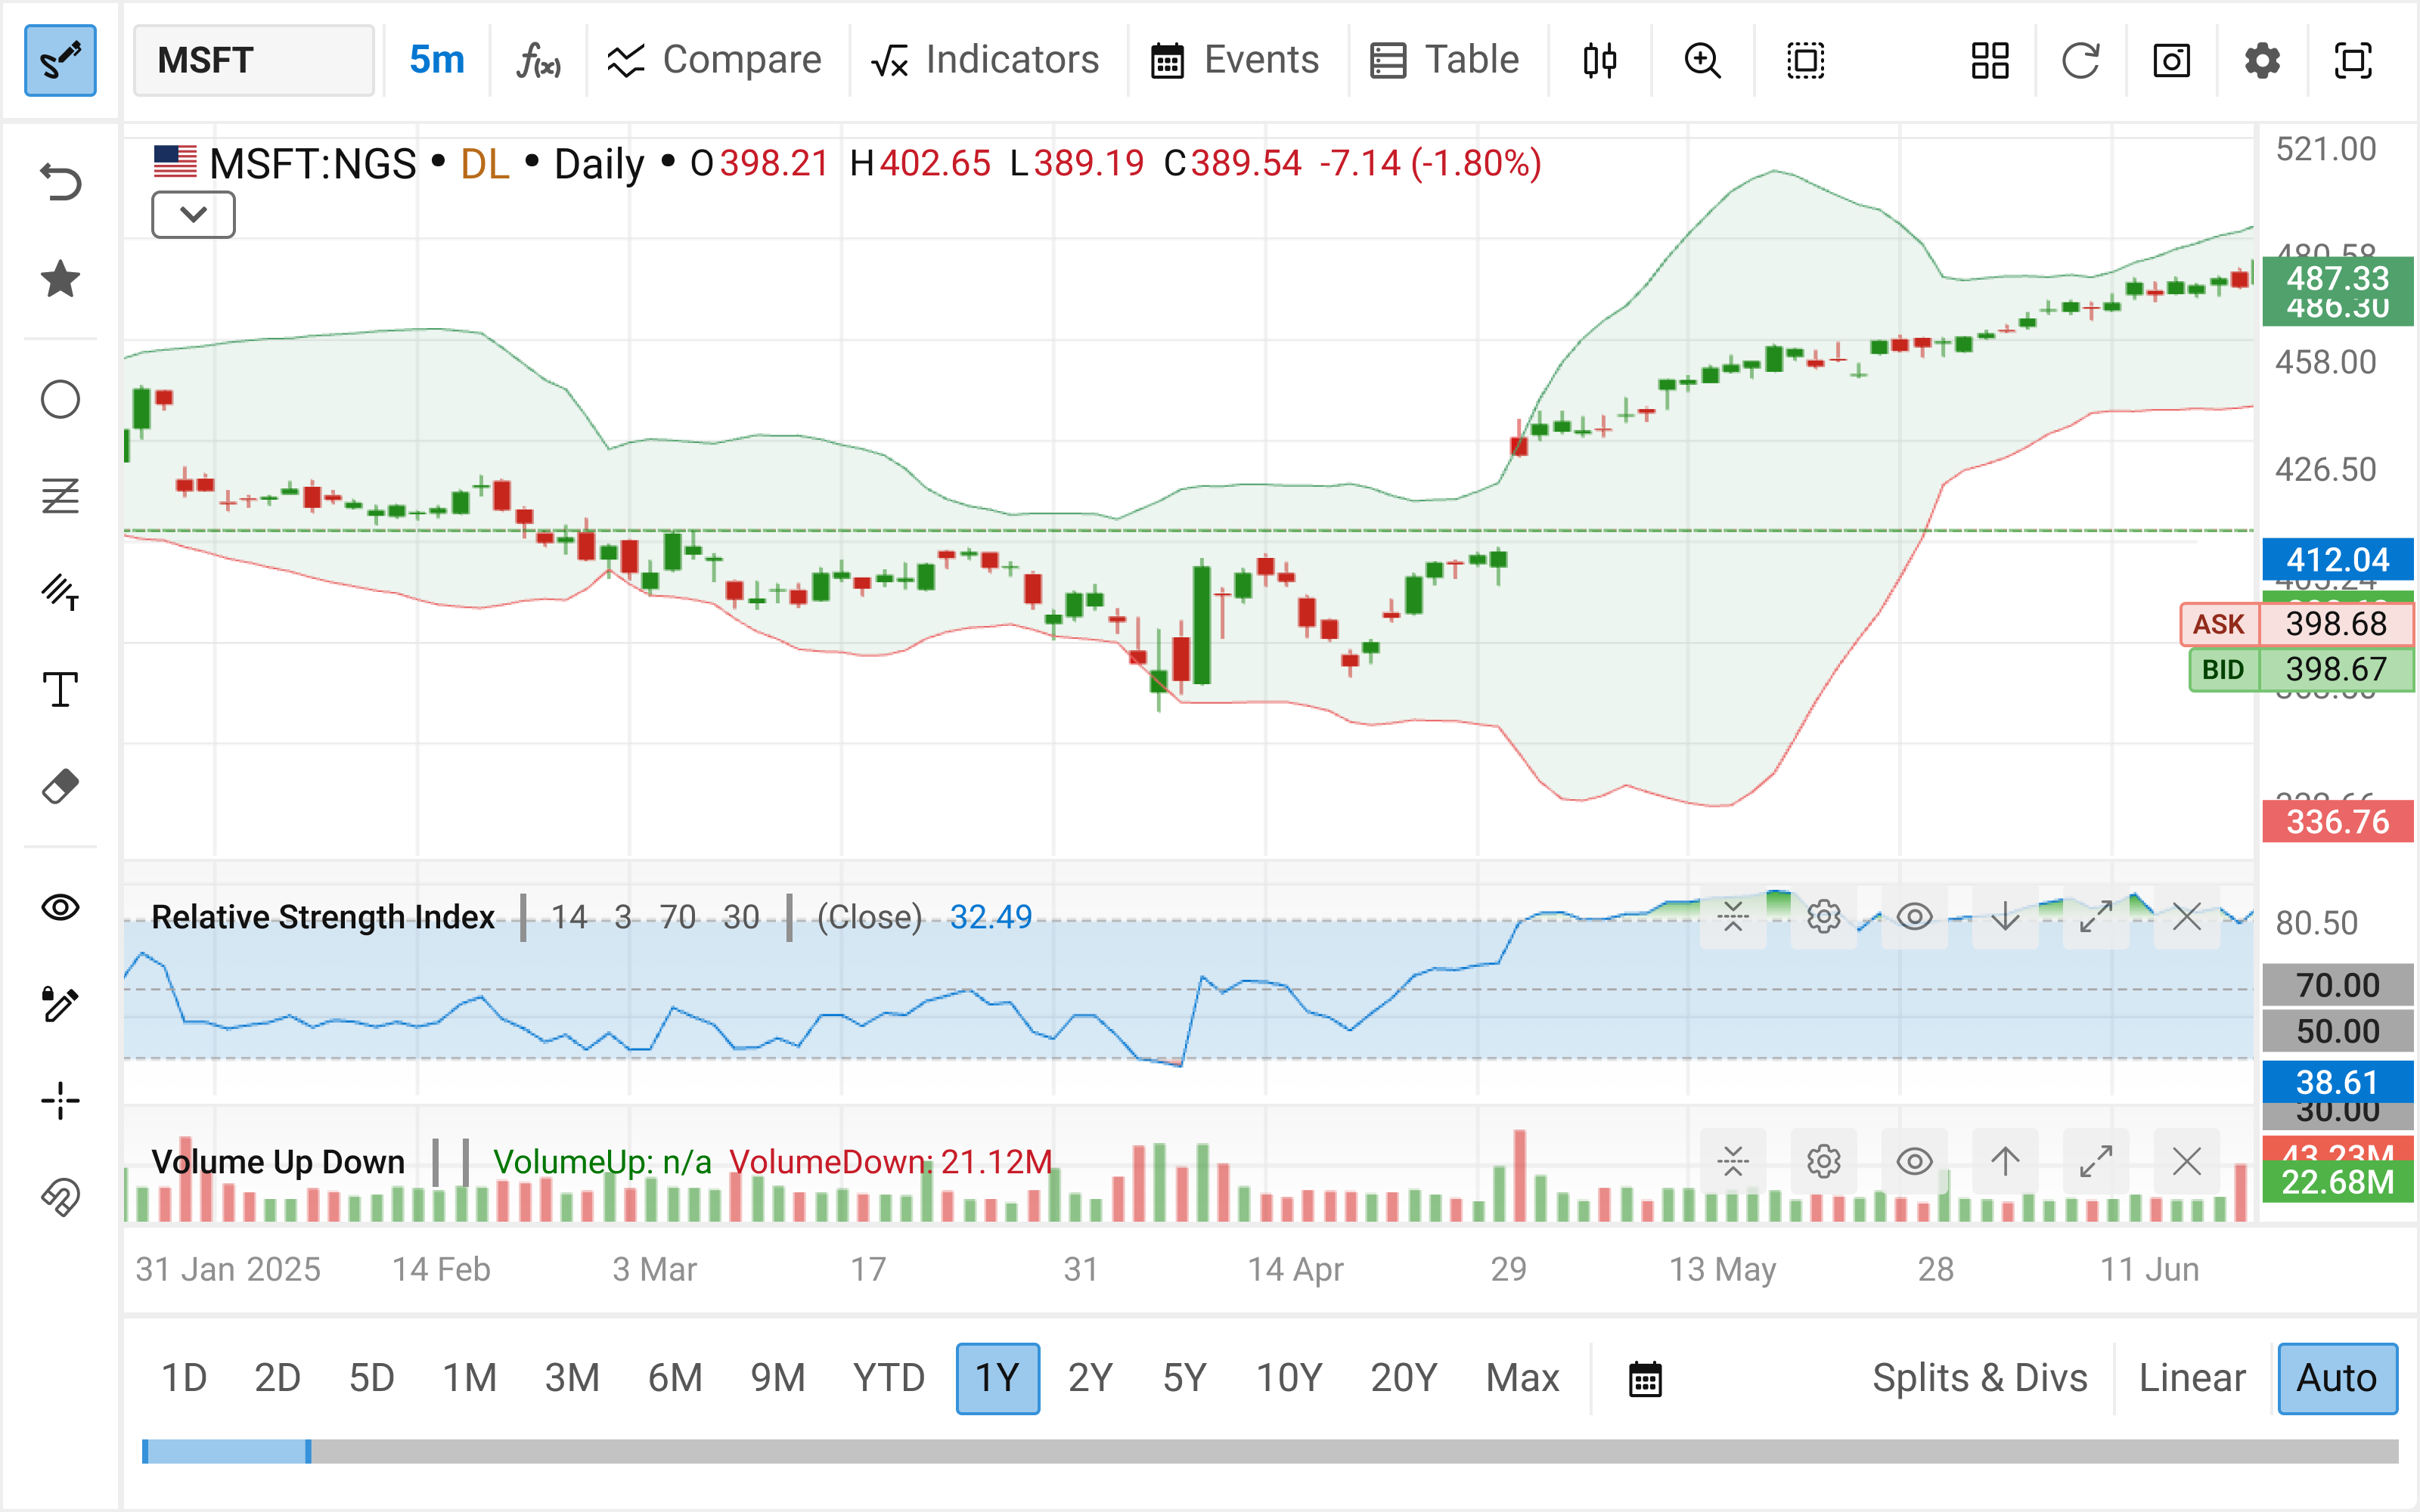Click the MSFT symbol input field
Viewport: 2420px width, 1512px height.
254,60
